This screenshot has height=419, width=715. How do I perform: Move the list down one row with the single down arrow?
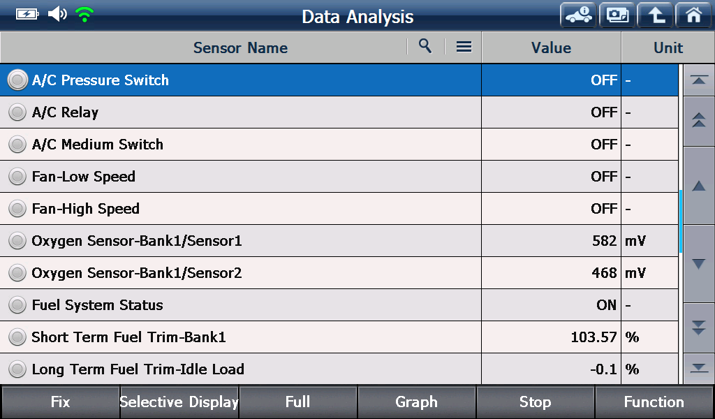(x=699, y=263)
